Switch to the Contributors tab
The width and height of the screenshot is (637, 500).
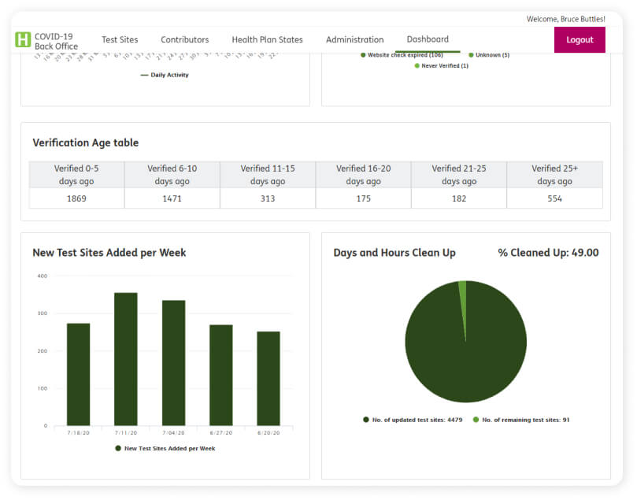[184, 39]
